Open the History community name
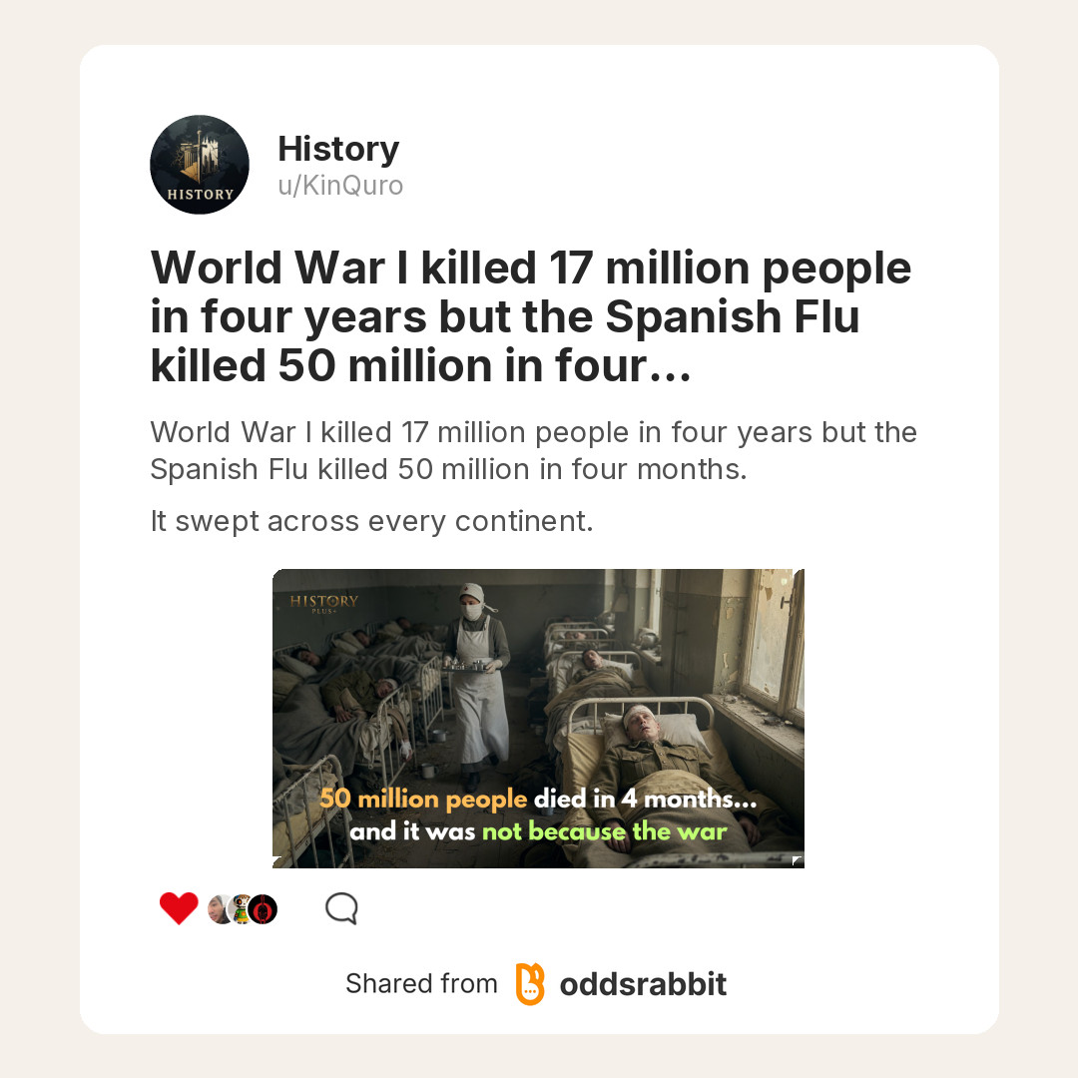 point(338,149)
